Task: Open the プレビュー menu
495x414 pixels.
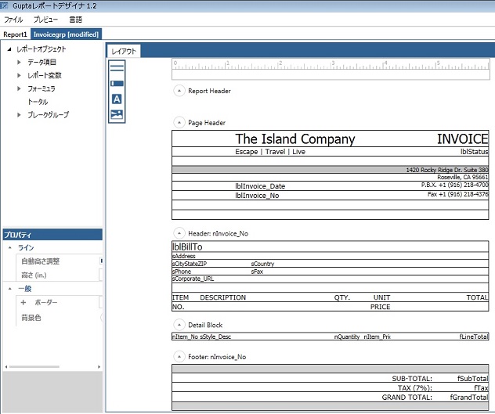Action: click(x=45, y=20)
